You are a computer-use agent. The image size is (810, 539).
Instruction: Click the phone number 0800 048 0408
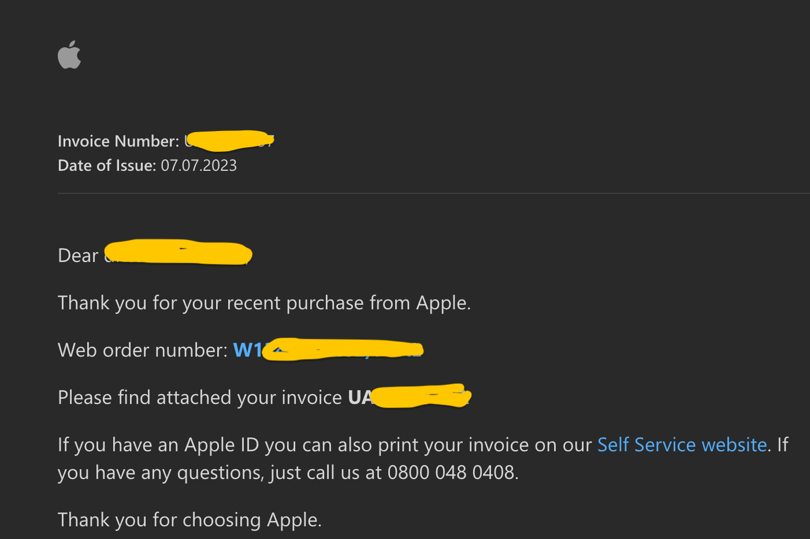point(451,473)
